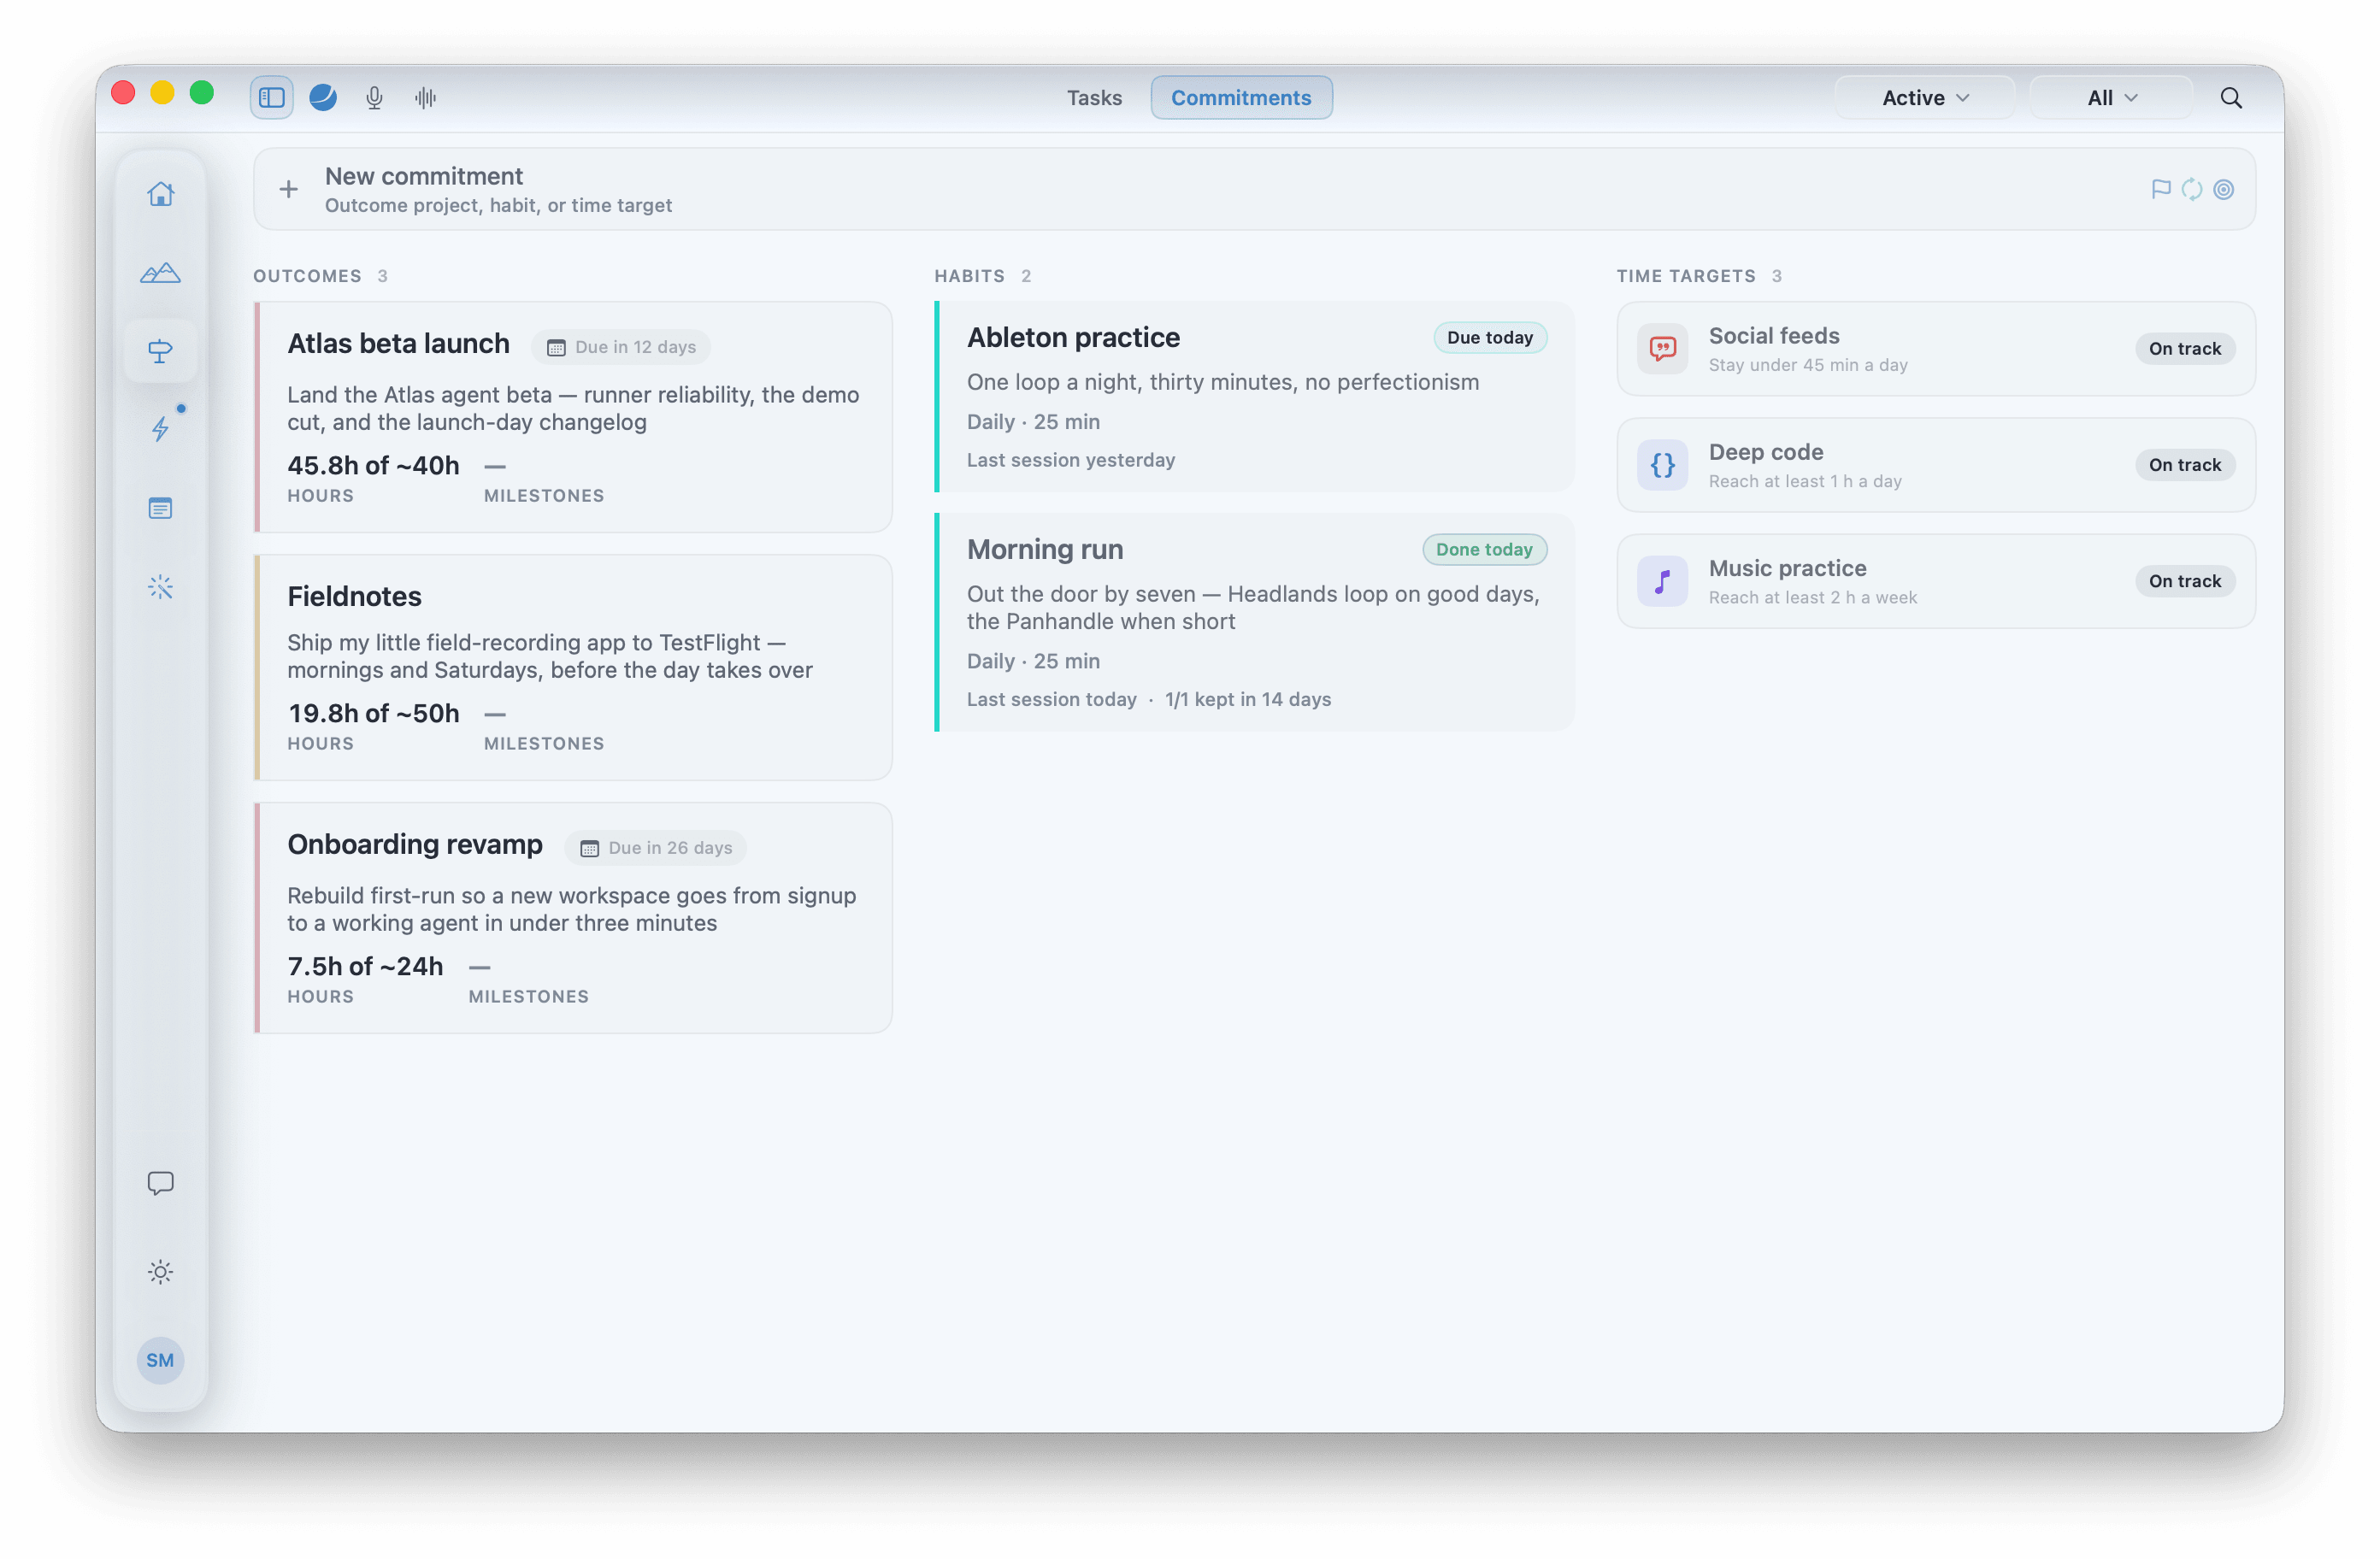Viewport: 2380px width, 1559px height.
Task: Select the lightning bolt sidebar icon
Action: (x=160, y=429)
